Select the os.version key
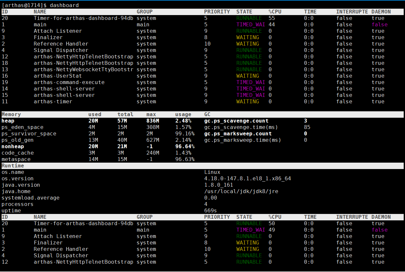Image resolution: width=405 pixels, height=272 pixels. [x=18, y=179]
